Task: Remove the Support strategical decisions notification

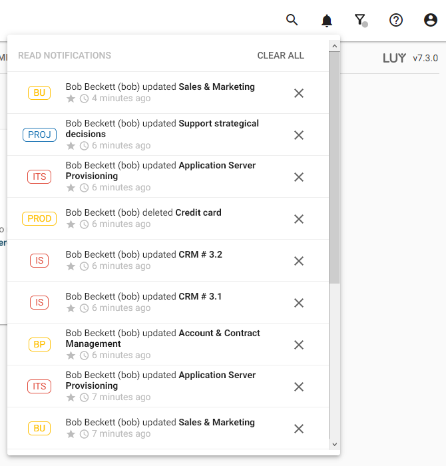Action: [x=299, y=135]
